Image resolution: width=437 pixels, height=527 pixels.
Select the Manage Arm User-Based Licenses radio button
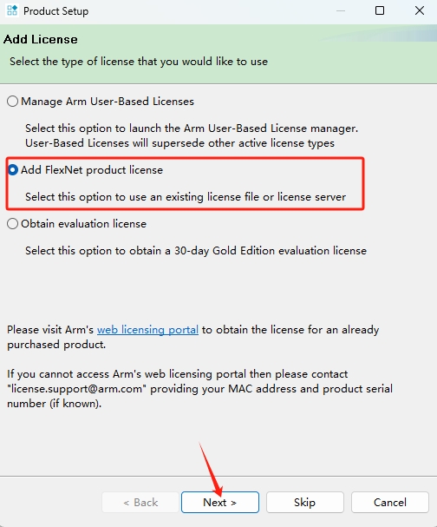click(x=12, y=102)
